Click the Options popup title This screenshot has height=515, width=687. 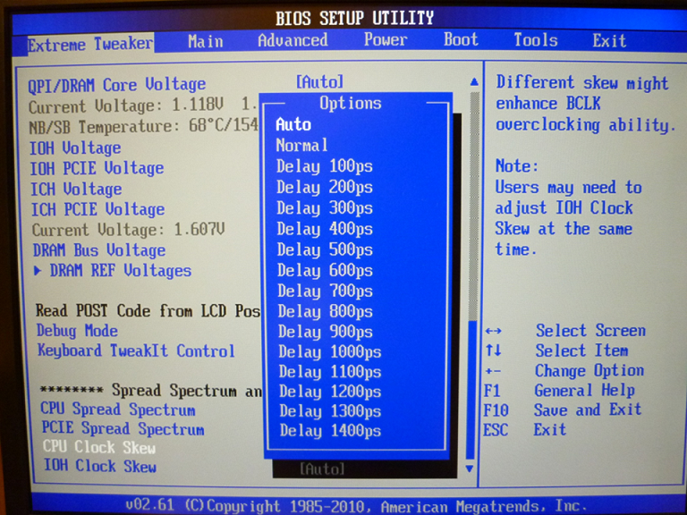[351, 104]
